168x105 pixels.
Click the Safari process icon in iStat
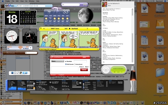pos(84,86)
